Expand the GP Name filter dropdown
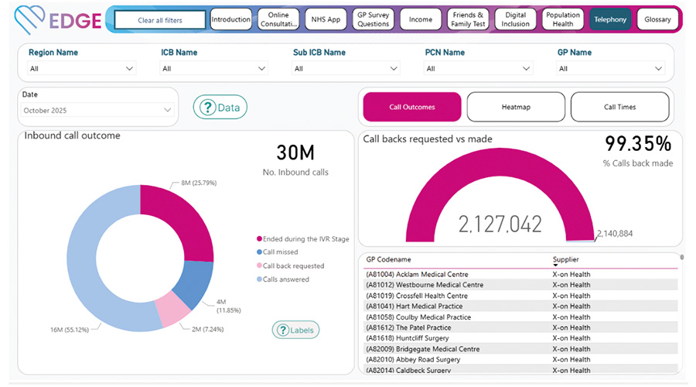 658,68
